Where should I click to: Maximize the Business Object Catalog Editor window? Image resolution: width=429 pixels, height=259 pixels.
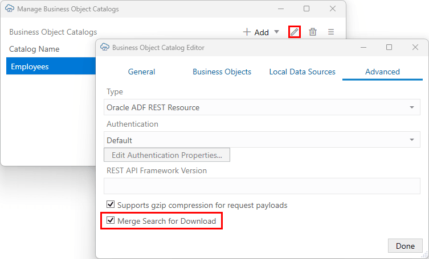tap(389, 48)
